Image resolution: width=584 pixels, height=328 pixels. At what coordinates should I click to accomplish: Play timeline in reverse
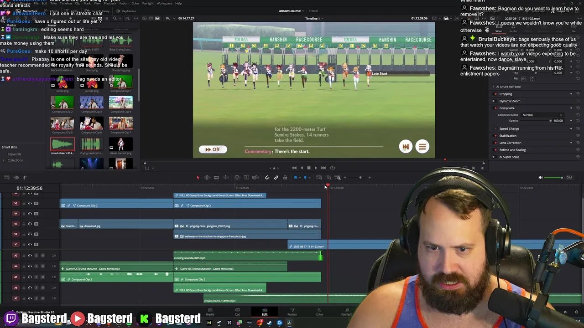tap(301, 168)
